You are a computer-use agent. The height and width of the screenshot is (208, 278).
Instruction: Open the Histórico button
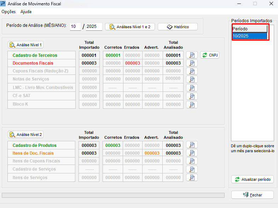178,27
